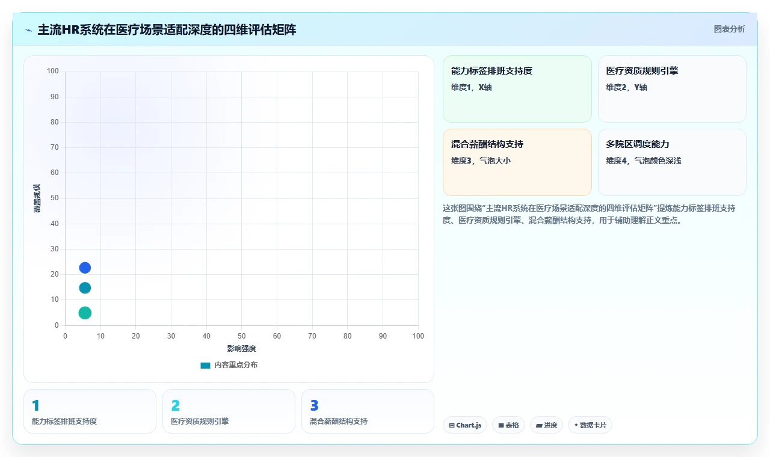Click the 影响强度 x-axis title
The image size is (770, 457).
241,349
